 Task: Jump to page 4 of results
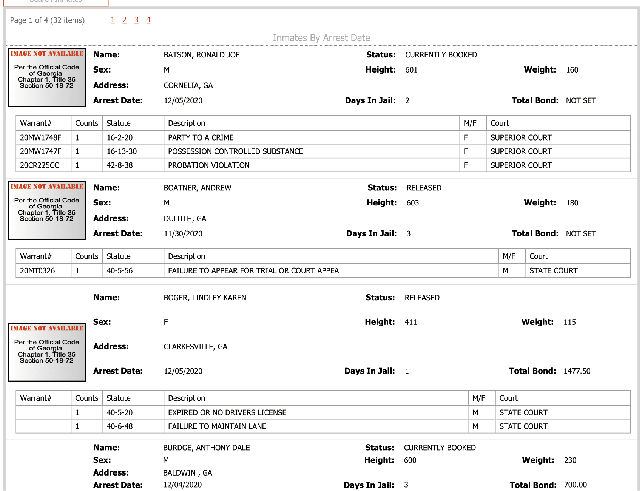[148, 20]
